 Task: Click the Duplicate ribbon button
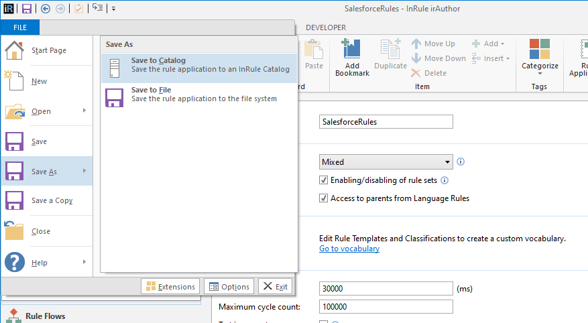click(x=390, y=55)
